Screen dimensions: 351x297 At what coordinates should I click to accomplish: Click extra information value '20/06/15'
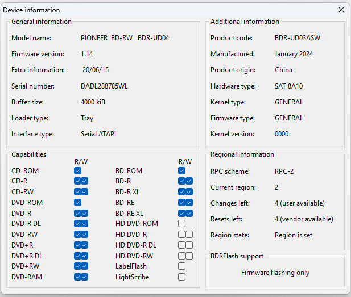96,70
